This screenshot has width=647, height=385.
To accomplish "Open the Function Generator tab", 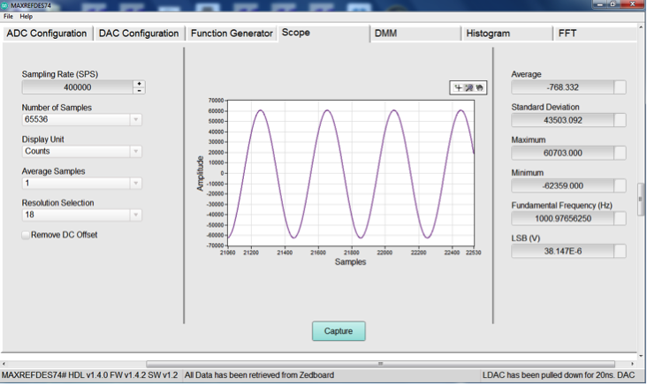I will 232,34.
